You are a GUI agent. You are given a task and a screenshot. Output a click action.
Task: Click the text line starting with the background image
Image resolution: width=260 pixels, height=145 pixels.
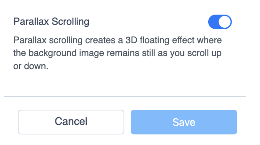[118, 53]
